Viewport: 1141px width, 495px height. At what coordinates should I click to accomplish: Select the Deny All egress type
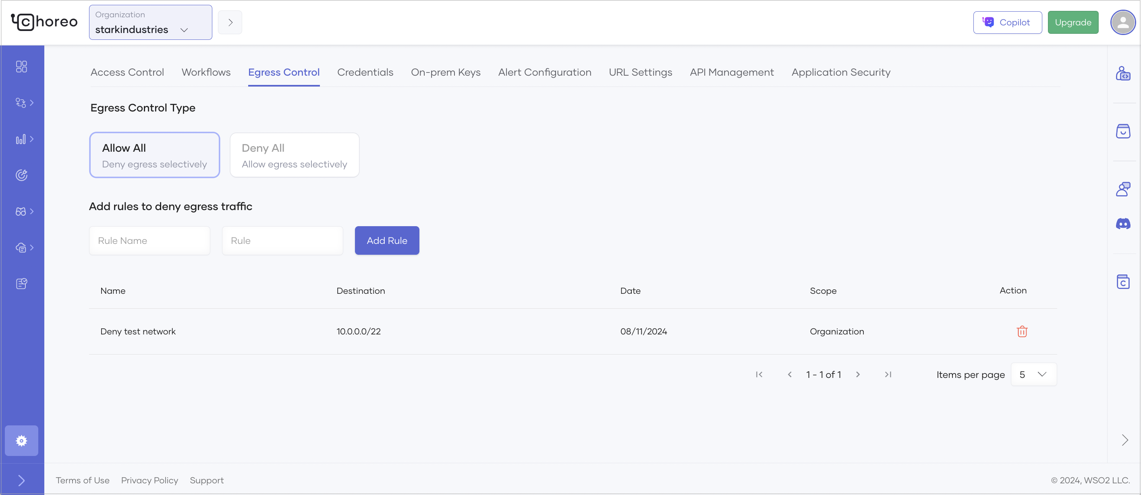294,155
